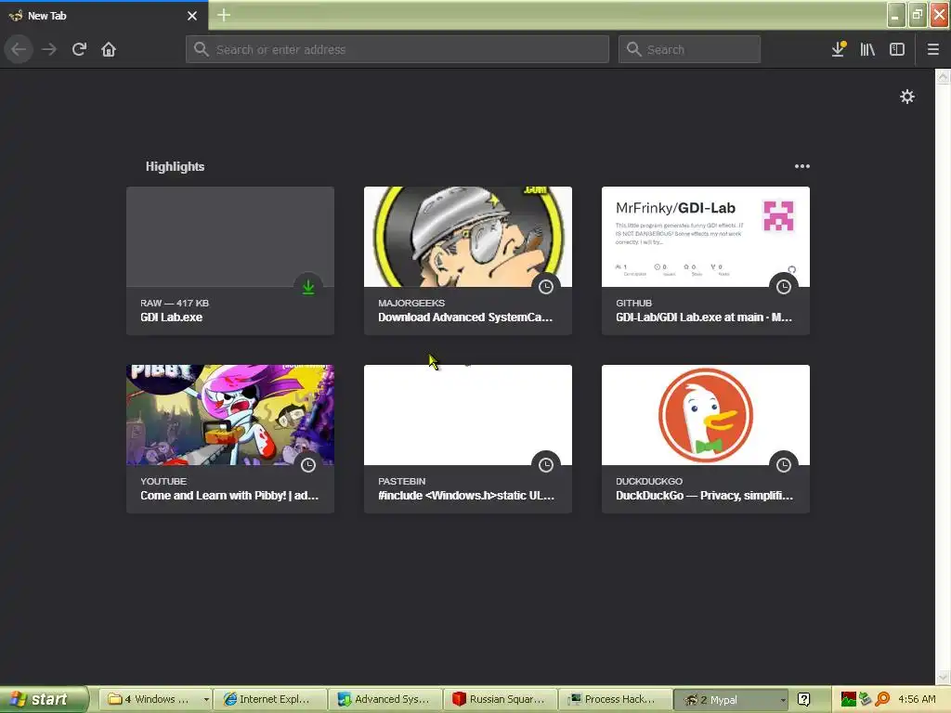Image resolution: width=951 pixels, height=713 pixels.
Task: Click the scrollbar up arrow
Action: click(x=943, y=76)
